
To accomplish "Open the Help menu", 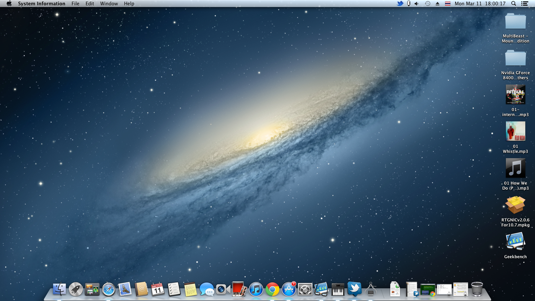I will (129, 4).
